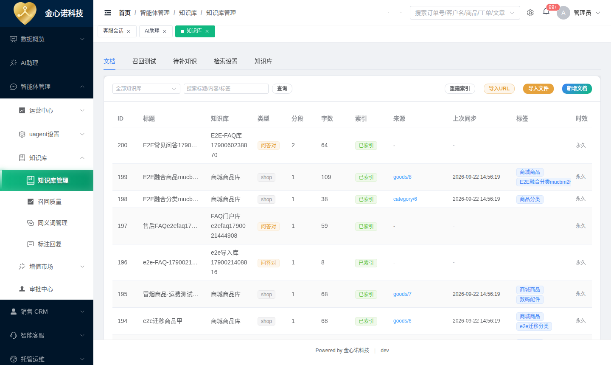611x365 pixels.
Task: Open 召回质量 in sidebar
Action: [47, 202]
